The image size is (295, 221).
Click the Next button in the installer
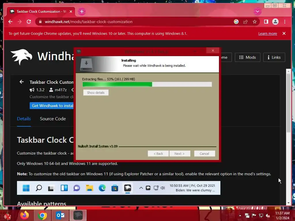(x=180, y=154)
